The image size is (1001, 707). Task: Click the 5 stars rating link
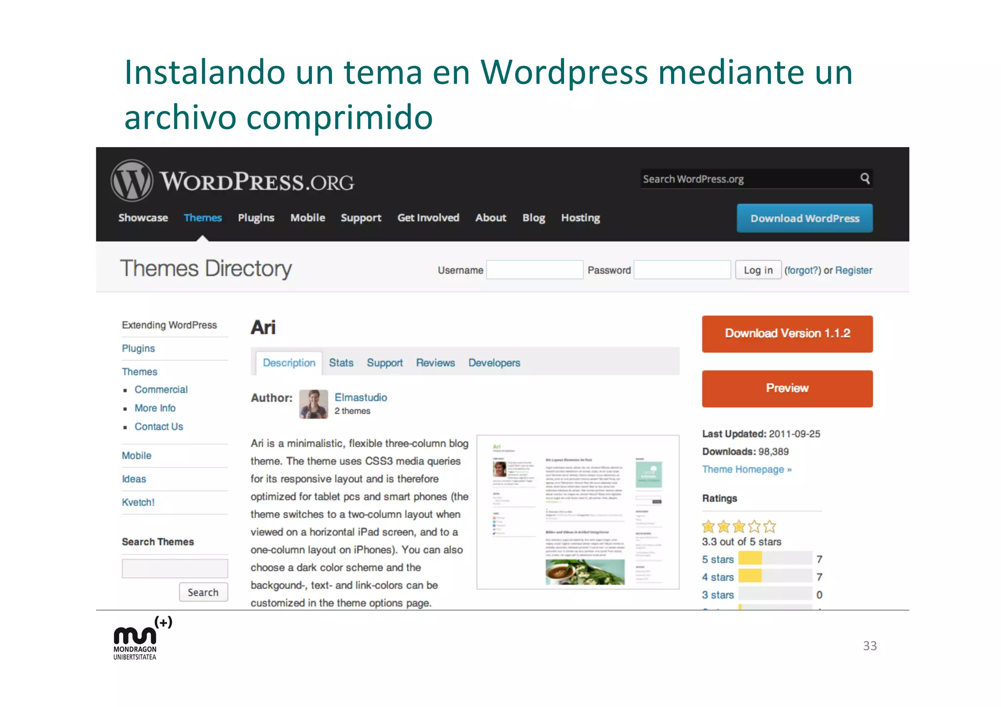[718, 559]
